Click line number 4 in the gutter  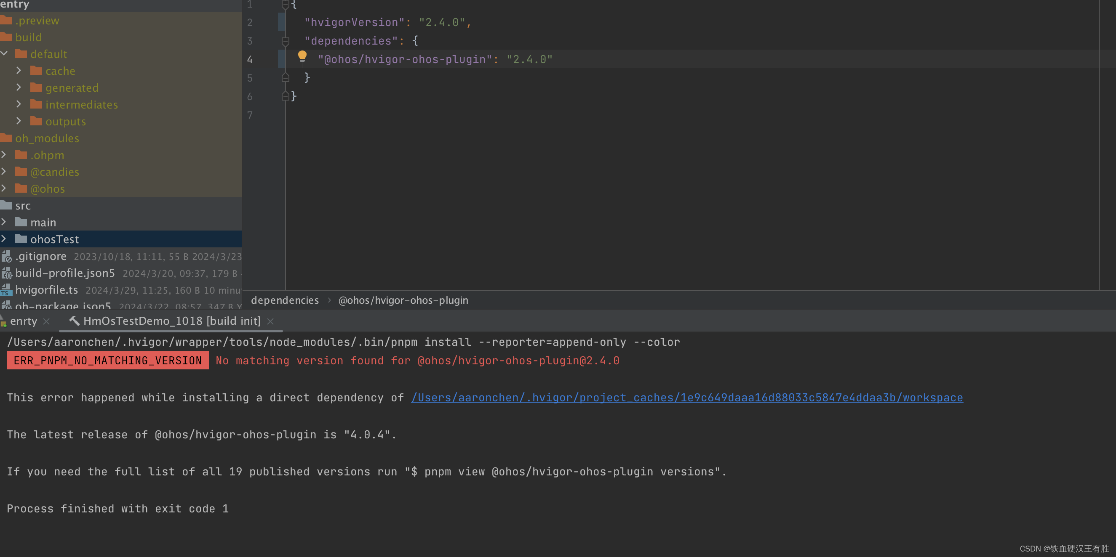point(250,59)
